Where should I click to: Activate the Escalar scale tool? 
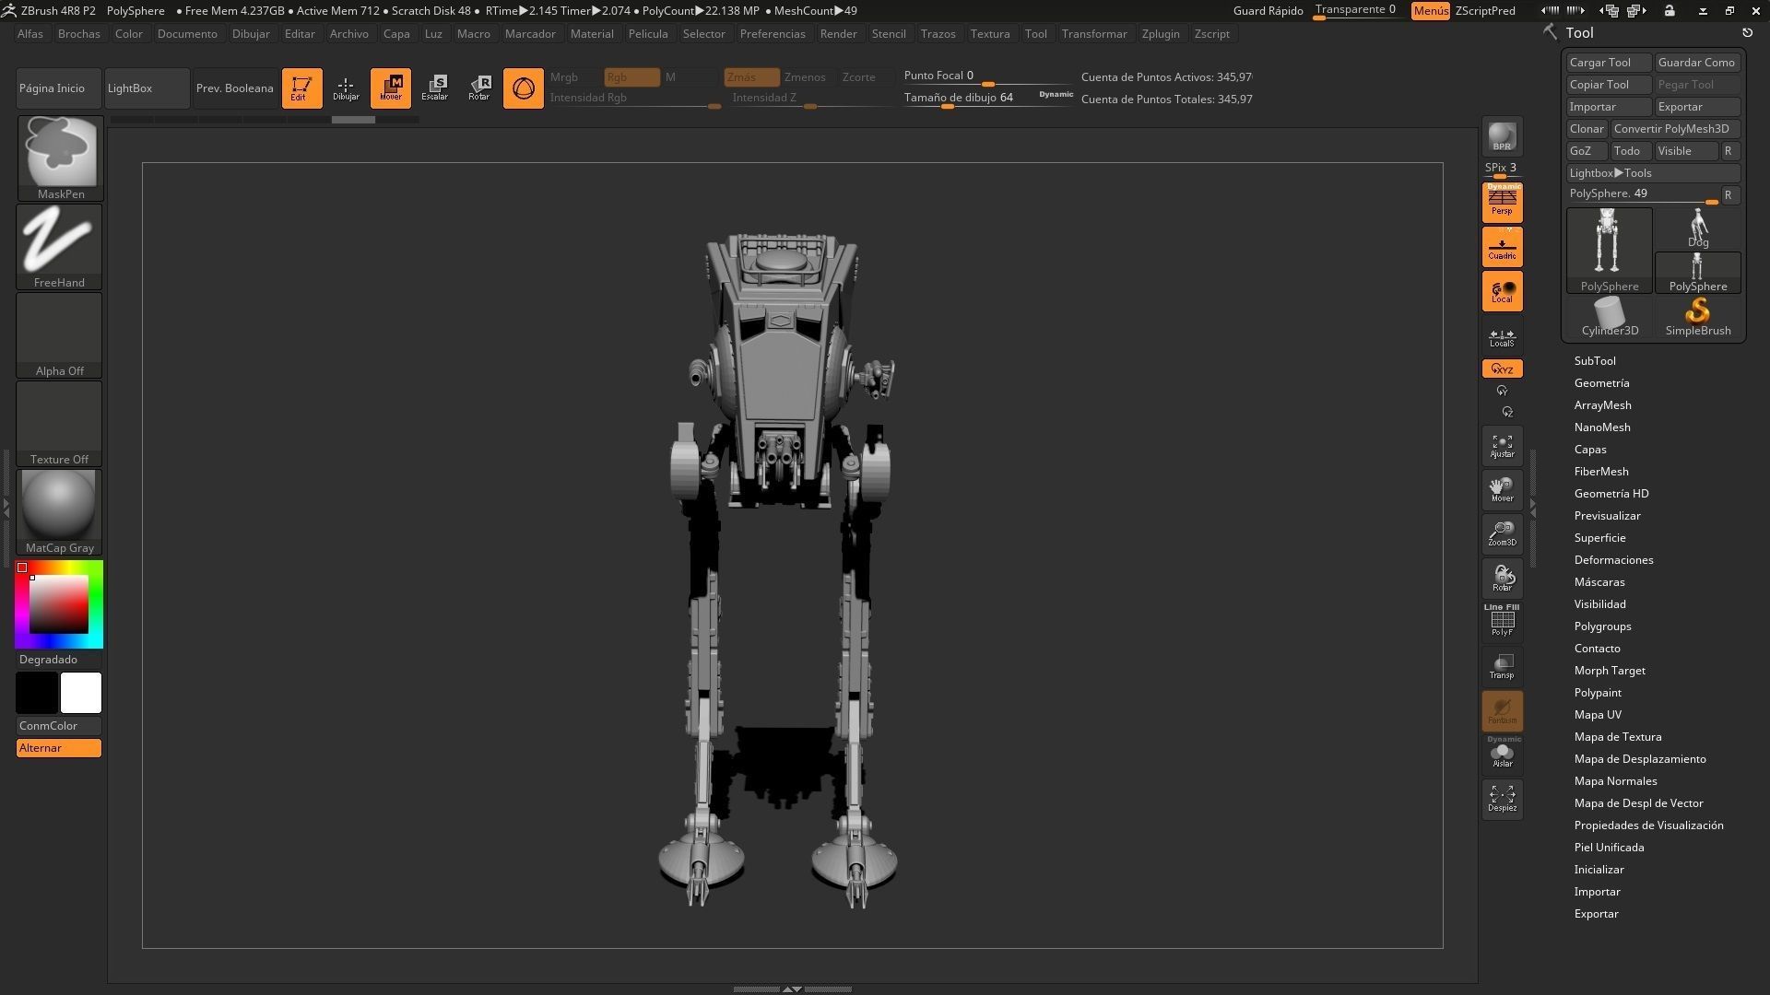coord(434,88)
